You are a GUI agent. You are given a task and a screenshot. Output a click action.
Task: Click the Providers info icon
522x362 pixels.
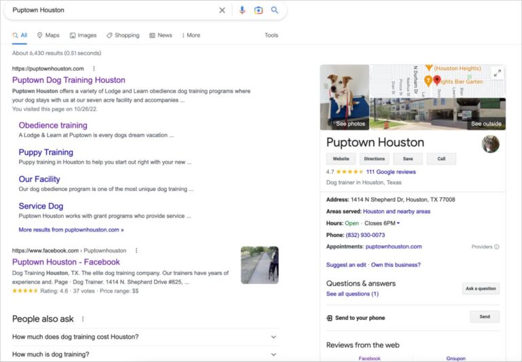tap(497, 247)
